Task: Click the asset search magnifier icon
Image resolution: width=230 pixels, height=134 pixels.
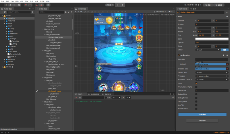Action: 32,12
